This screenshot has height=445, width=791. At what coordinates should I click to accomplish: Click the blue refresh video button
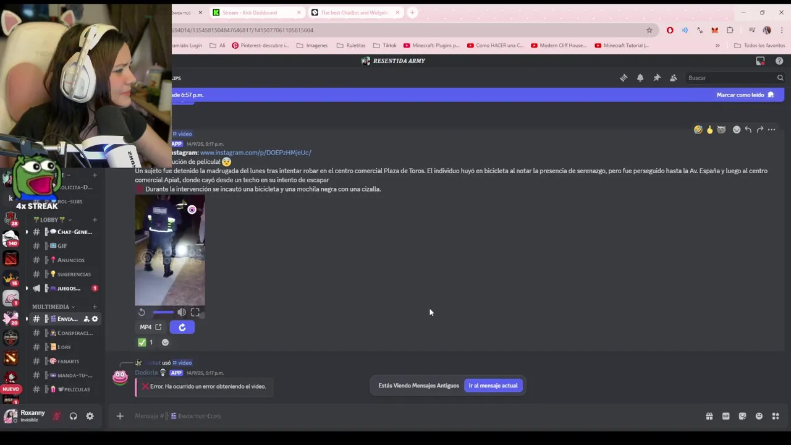(x=182, y=328)
